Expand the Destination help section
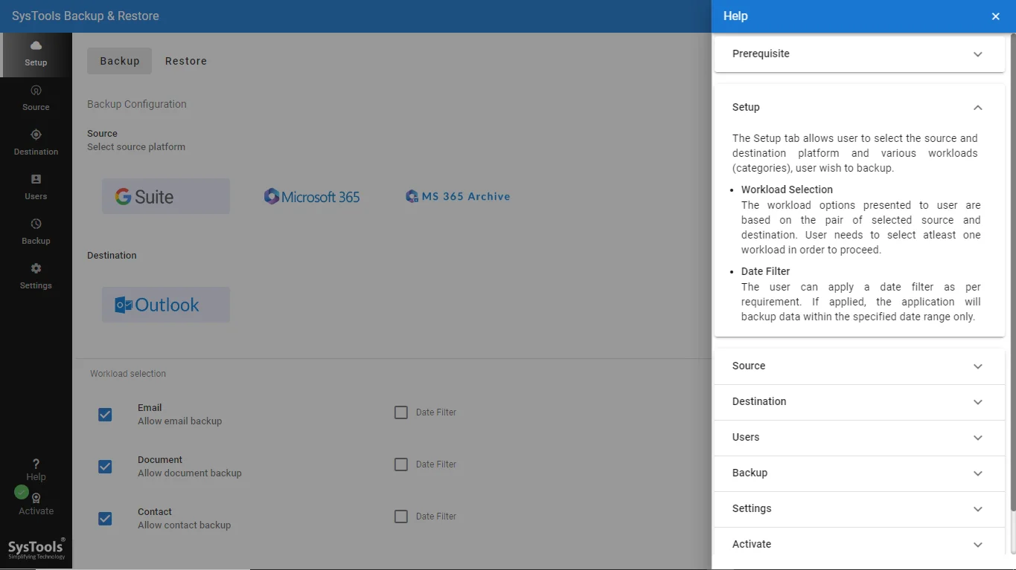Viewport: 1016px width, 570px height. pos(860,401)
